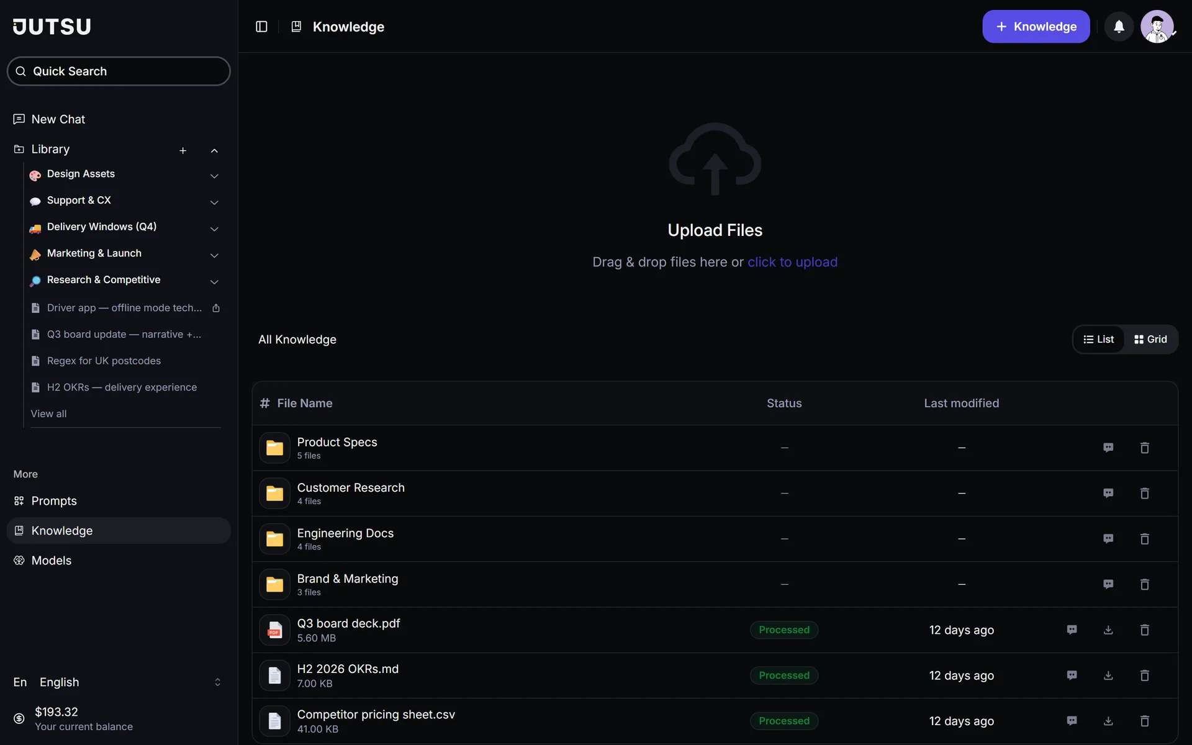Image resolution: width=1192 pixels, height=745 pixels.
Task: Switch to Grid view
Action: click(x=1150, y=340)
